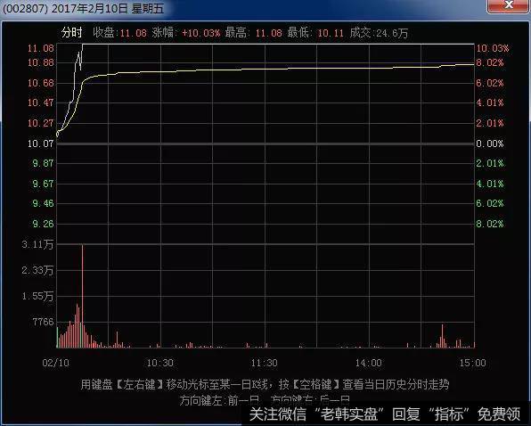Click volume axis label 1.55万
This screenshot has height=426, width=531.
pyautogui.click(x=37, y=296)
